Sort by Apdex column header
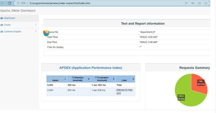Viewport: 216px width, 113px height. 56,79
